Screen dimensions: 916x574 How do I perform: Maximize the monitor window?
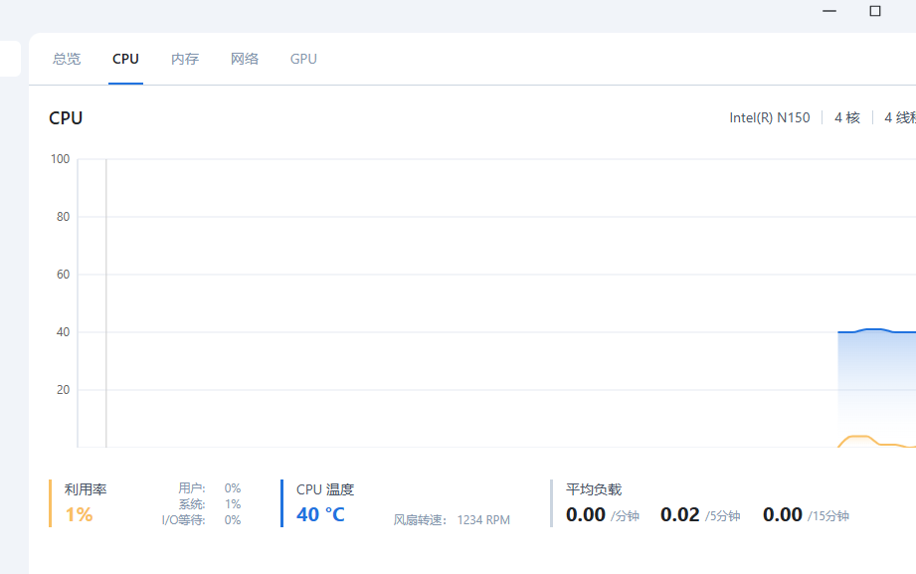coord(875,11)
